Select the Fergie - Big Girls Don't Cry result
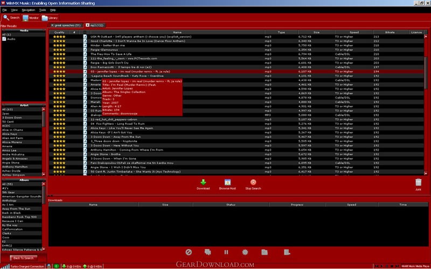The image size is (431, 269). click(237, 63)
